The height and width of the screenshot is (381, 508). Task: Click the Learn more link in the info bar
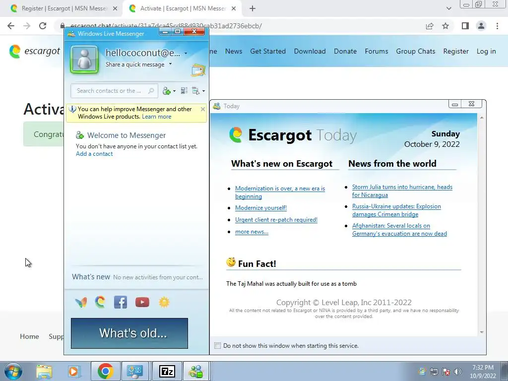pyautogui.click(x=156, y=117)
